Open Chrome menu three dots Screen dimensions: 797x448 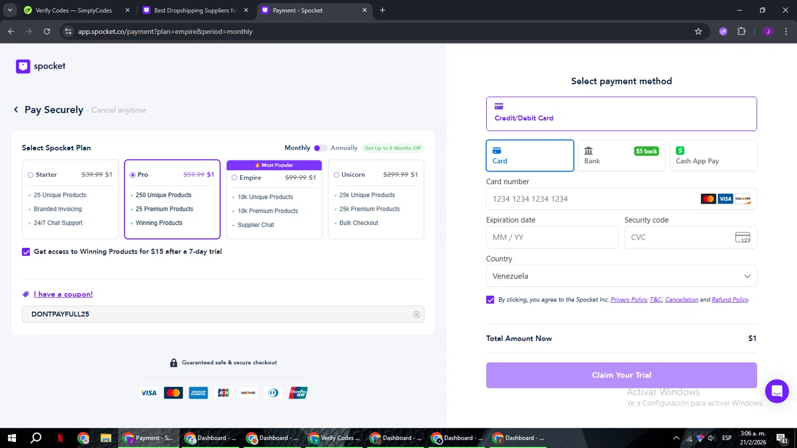point(786,31)
